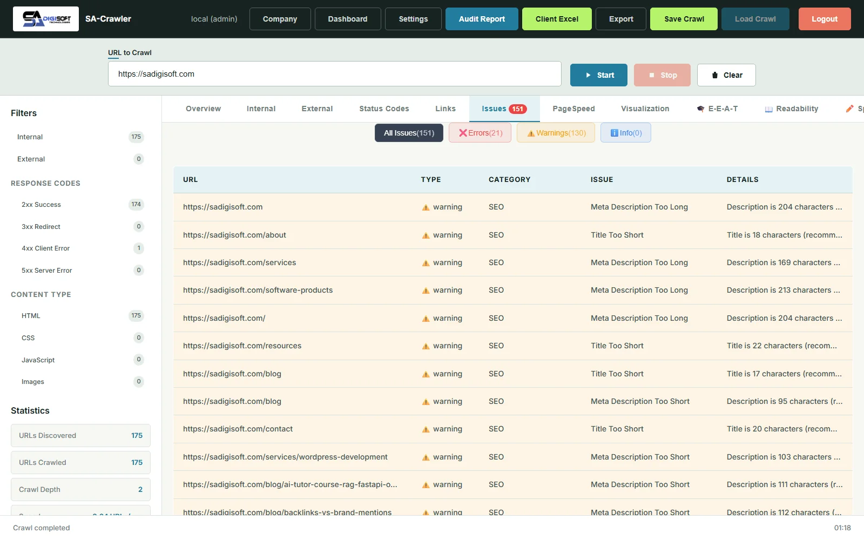Image resolution: width=864 pixels, height=540 pixels.
Task: Click the warning icon in the software-products row
Action: (x=426, y=291)
